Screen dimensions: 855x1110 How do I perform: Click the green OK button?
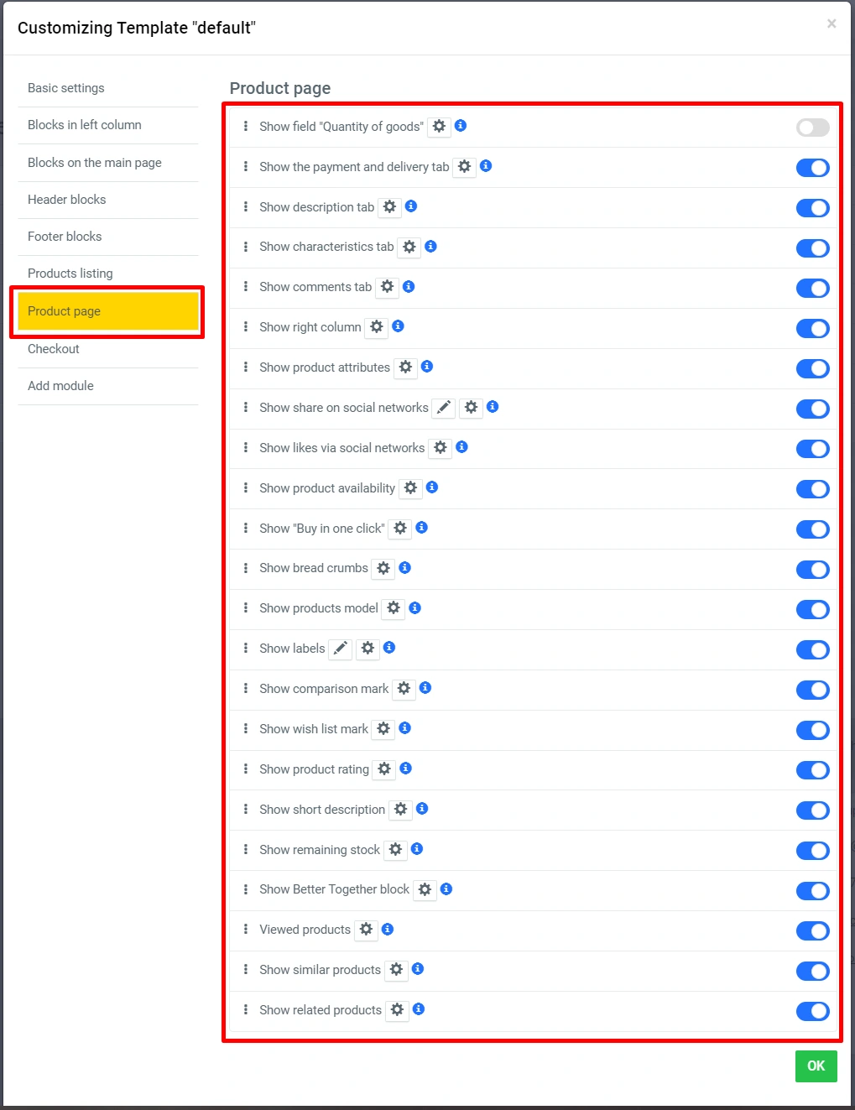816,1066
